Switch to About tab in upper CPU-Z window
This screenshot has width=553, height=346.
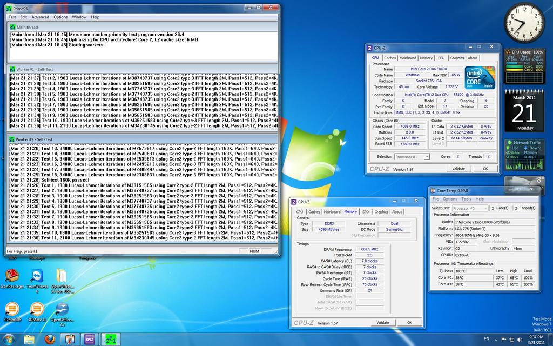(x=473, y=58)
